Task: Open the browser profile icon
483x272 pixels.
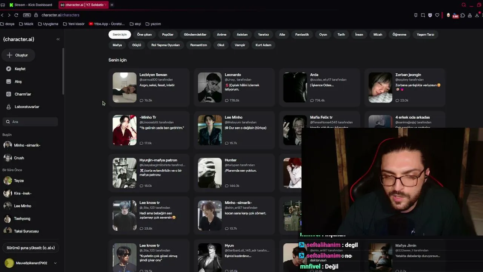Action: pos(470,15)
